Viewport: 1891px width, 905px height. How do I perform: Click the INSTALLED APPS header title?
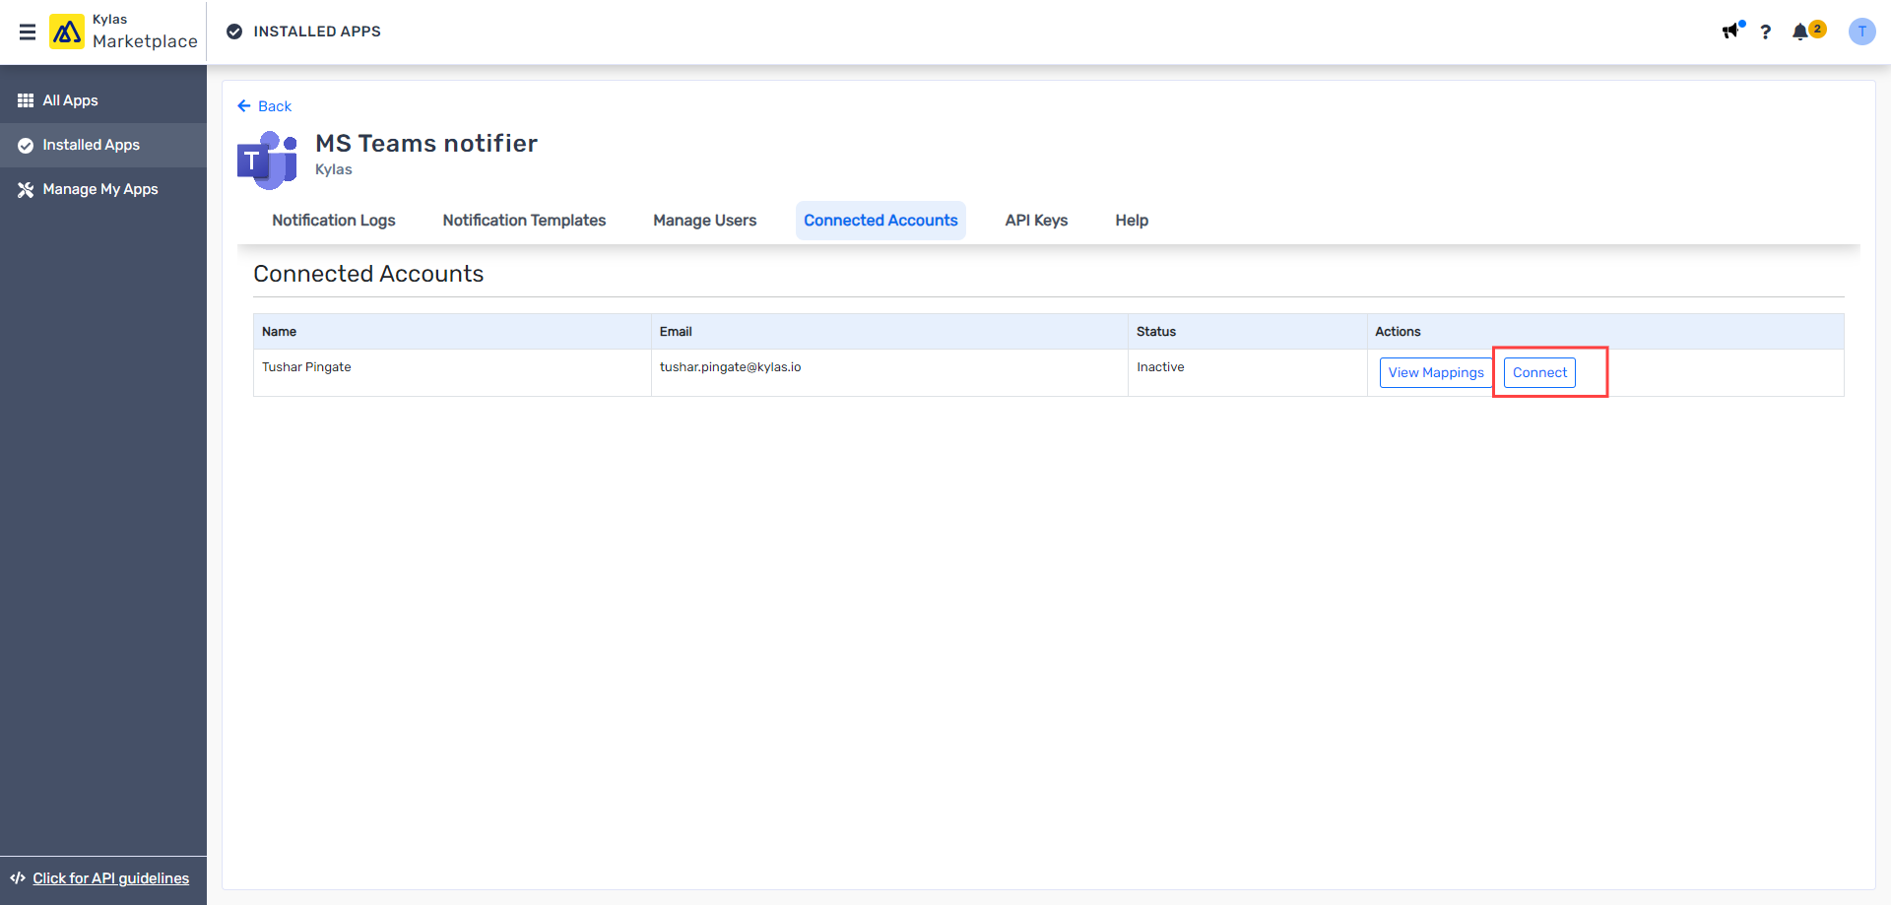tap(317, 32)
